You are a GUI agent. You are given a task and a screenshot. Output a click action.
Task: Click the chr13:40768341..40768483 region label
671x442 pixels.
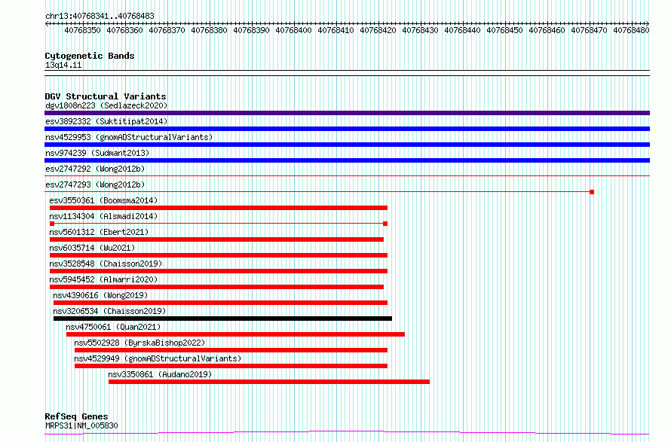tap(100, 16)
